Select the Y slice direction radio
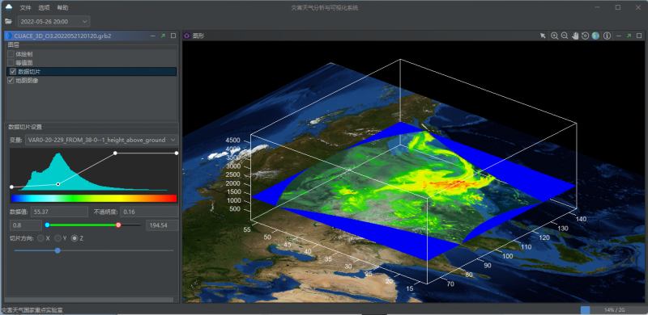The image size is (648, 315). click(58, 238)
